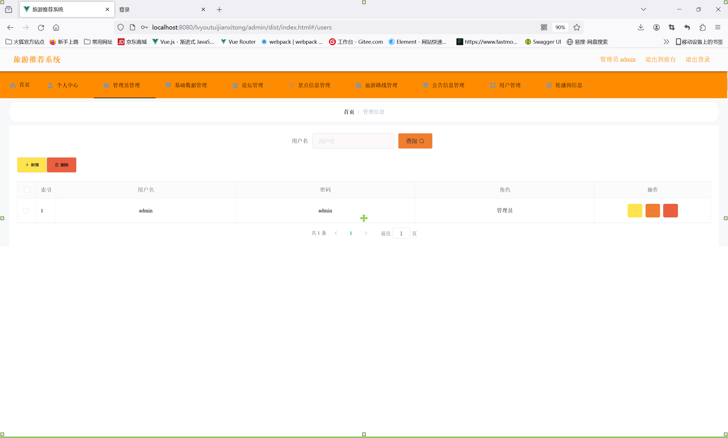
Task: Expand the 用户管理 dropdown menu
Action: (x=509, y=85)
